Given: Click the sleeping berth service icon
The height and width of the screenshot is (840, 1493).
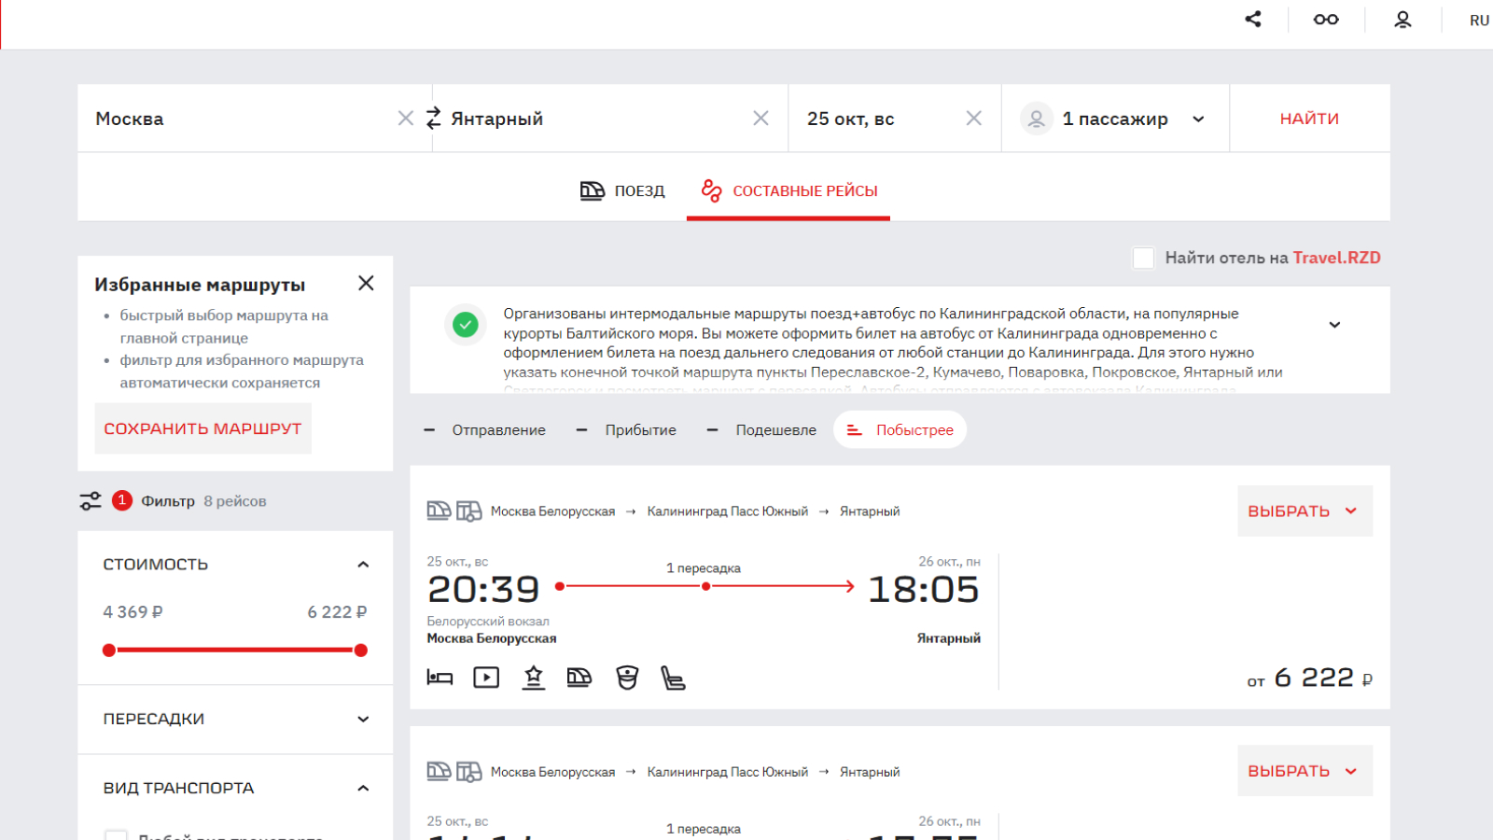Looking at the screenshot, I should click(x=440, y=678).
